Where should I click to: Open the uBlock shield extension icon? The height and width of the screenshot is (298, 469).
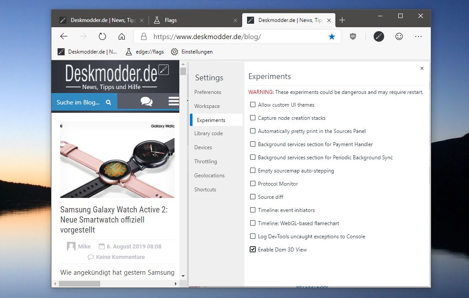click(x=353, y=36)
